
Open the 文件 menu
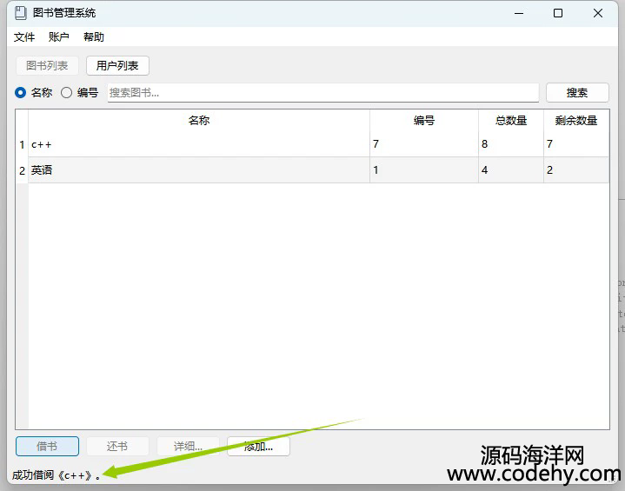tap(24, 37)
